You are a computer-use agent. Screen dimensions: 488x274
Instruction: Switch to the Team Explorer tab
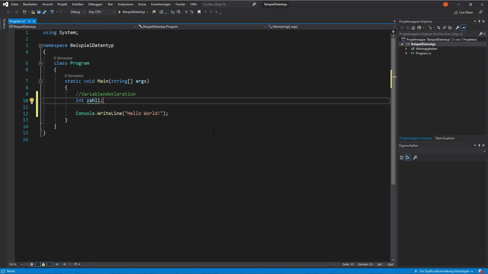(445, 138)
